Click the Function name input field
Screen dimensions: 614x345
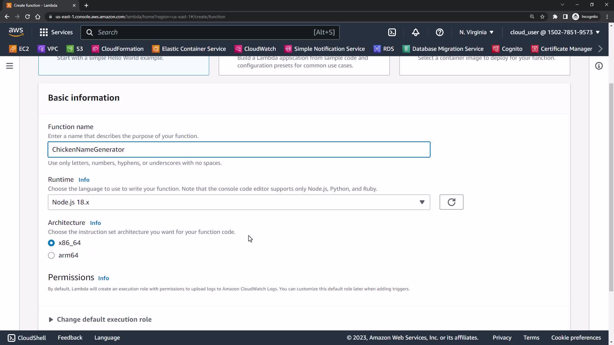[239, 149]
